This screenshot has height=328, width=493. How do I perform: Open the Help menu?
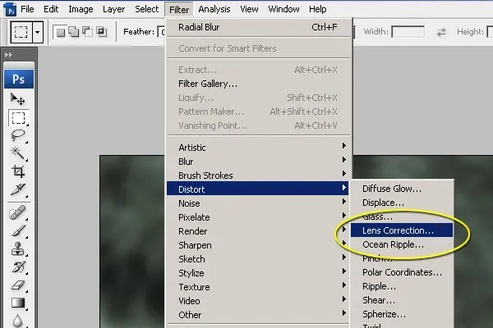(317, 9)
